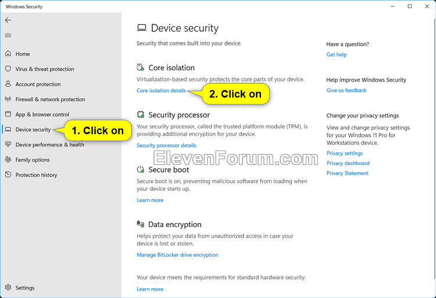Click Learn more under Secure boot
Viewport: 436px width, 298px height.
(150, 200)
